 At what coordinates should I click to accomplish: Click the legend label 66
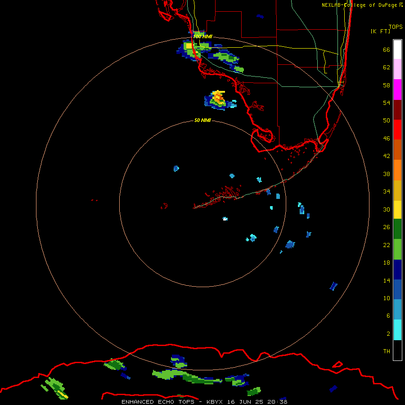(x=387, y=49)
